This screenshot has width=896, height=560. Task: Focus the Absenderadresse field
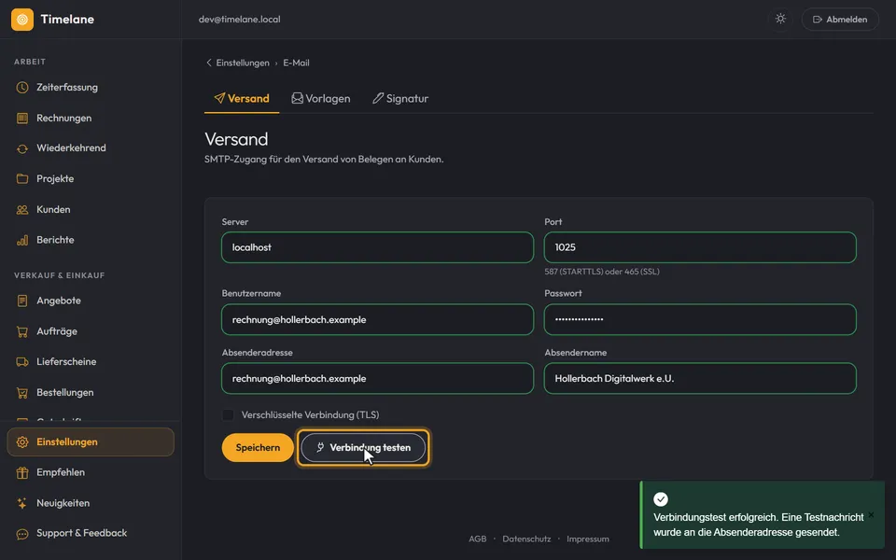pos(378,378)
